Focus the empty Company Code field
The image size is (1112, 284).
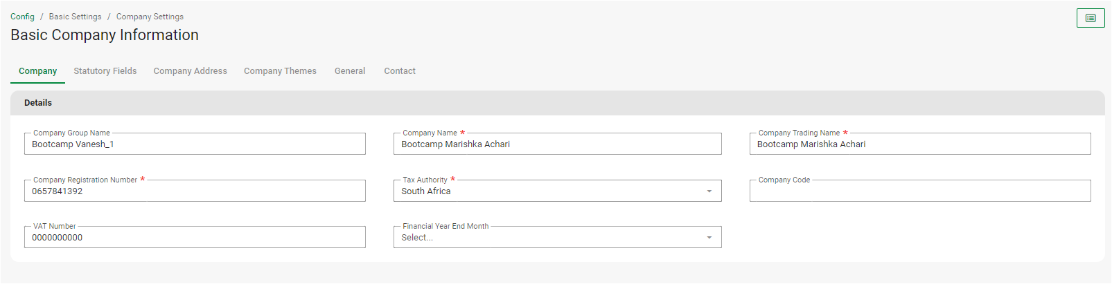click(x=919, y=191)
